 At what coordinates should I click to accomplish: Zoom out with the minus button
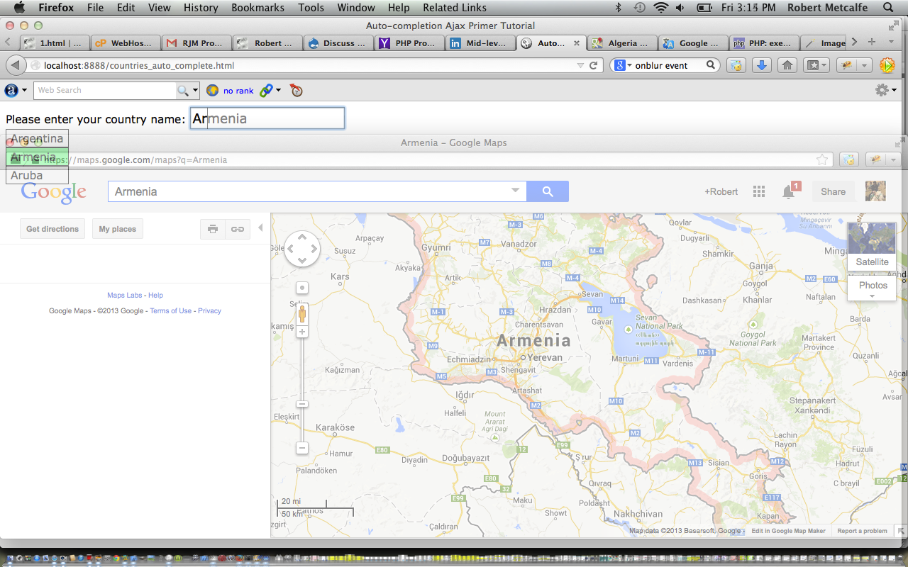coord(302,448)
